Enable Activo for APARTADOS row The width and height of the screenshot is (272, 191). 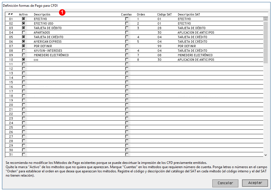(23, 32)
